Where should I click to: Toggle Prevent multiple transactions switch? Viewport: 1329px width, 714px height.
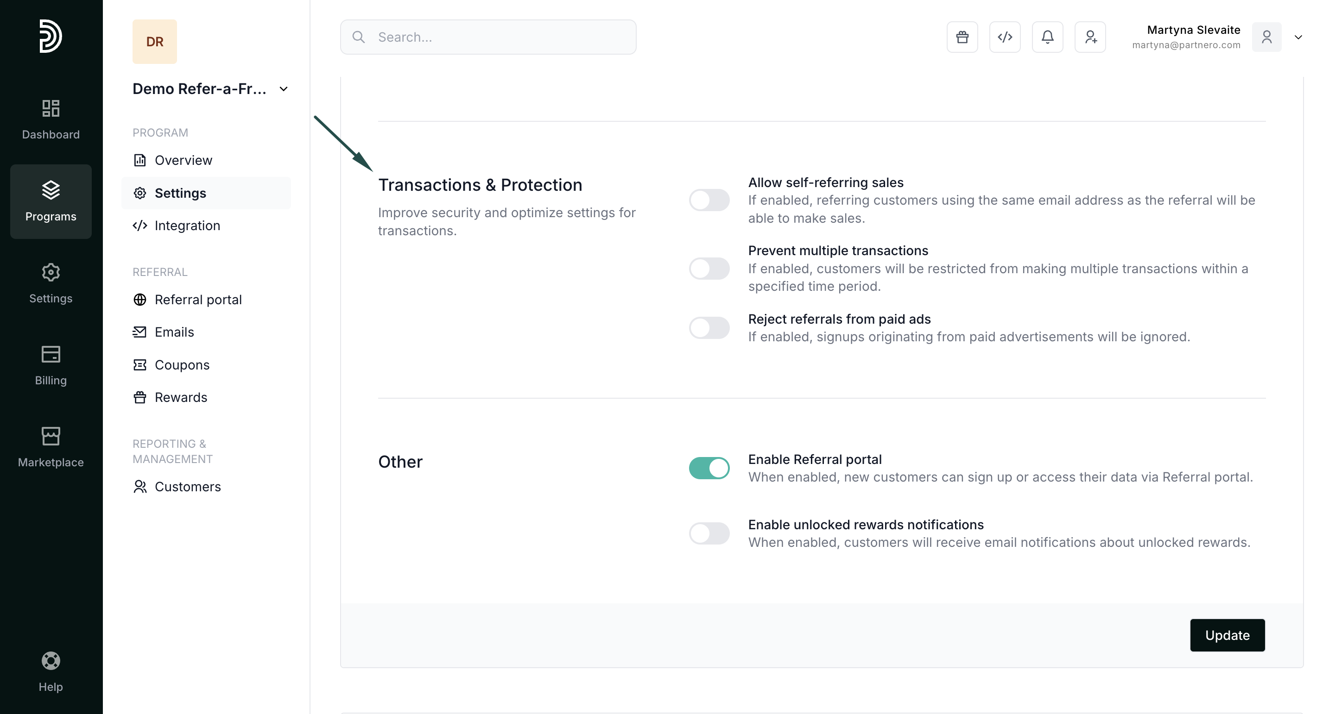coord(709,269)
